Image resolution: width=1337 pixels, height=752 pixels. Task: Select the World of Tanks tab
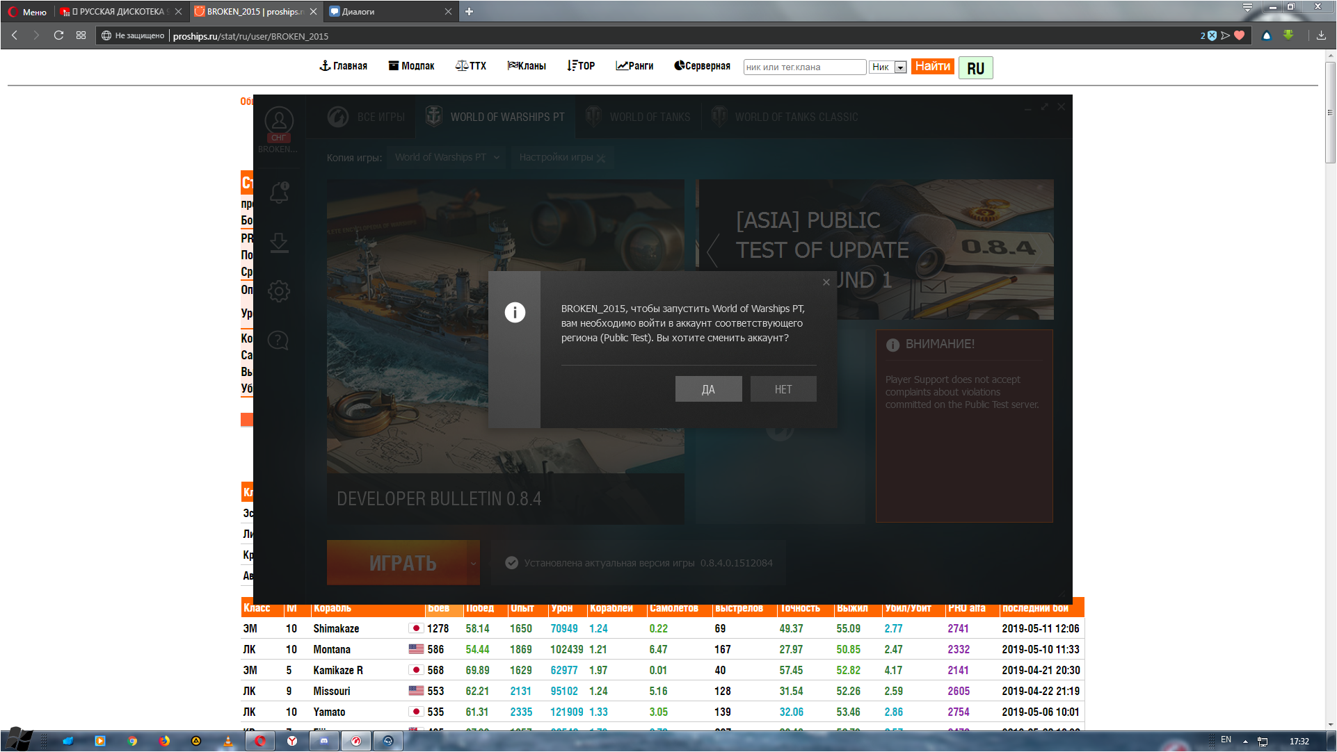pyautogui.click(x=638, y=117)
